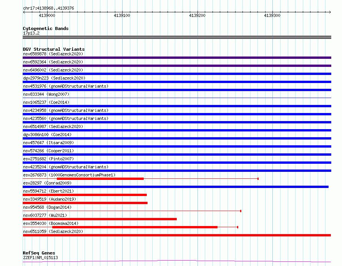Open gene ZZEF1|NM_015113 label
This screenshot has width=342, height=266.
pyautogui.click(x=40, y=258)
